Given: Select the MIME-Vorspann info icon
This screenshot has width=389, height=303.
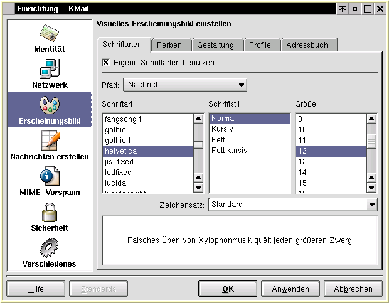Looking at the screenshot, I should tap(50, 176).
